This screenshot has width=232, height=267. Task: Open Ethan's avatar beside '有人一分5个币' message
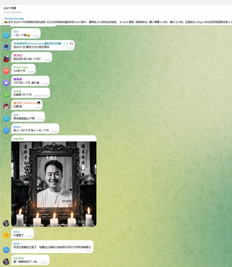[x=6, y=131]
